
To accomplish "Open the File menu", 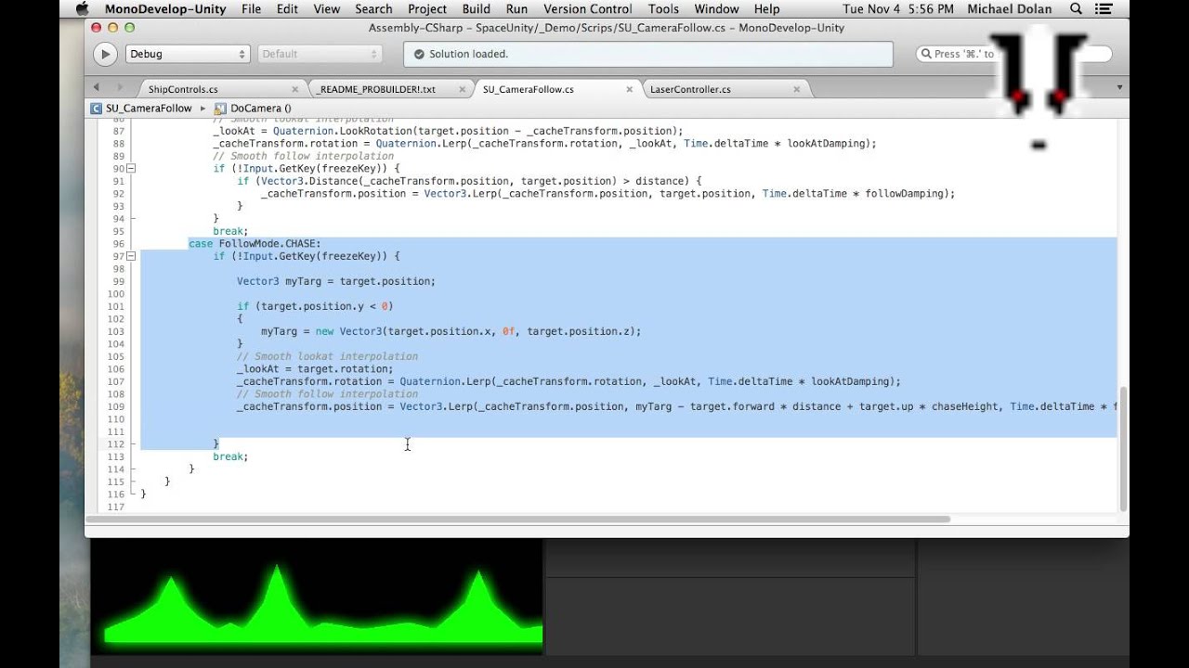I will tap(251, 8).
